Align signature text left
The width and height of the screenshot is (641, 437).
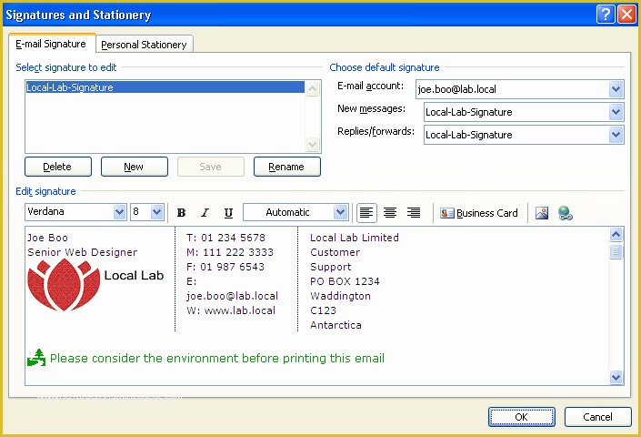pyautogui.click(x=366, y=213)
